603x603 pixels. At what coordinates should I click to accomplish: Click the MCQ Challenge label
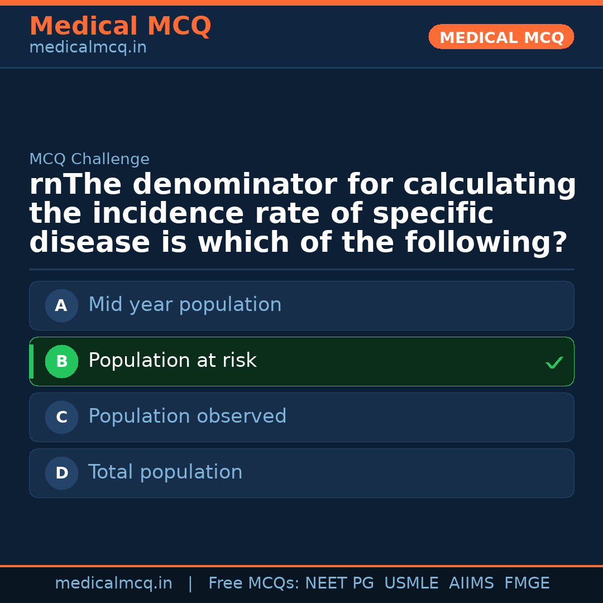(89, 159)
